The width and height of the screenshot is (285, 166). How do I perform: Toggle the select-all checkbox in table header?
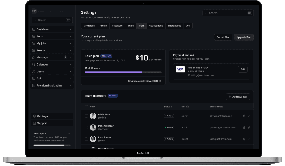(x=86, y=107)
